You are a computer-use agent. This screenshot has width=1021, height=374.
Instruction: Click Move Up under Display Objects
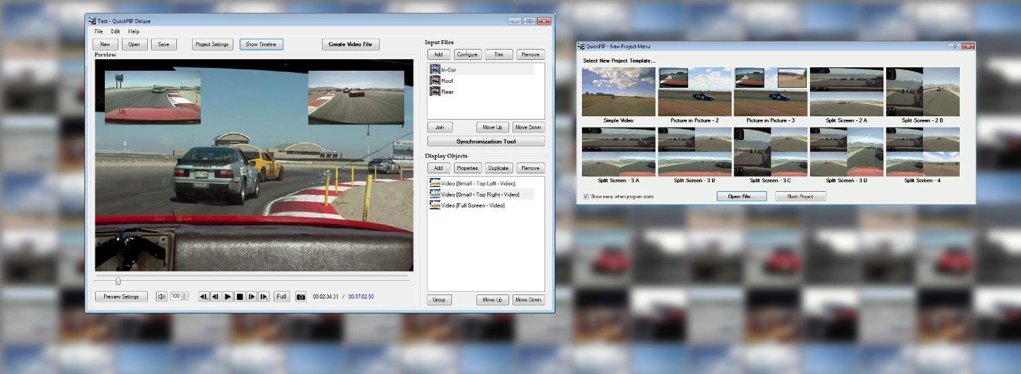(x=493, y=300)
